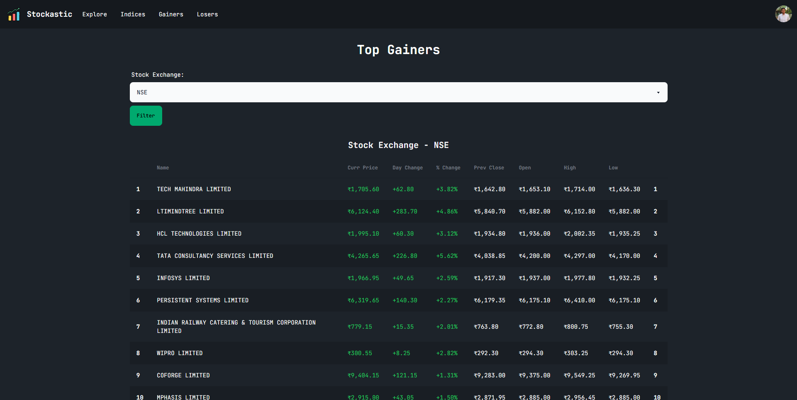Click the Stock Exchange - NSE subheading
This screenshot has width=797, height=400.
(x=398, y=145)
